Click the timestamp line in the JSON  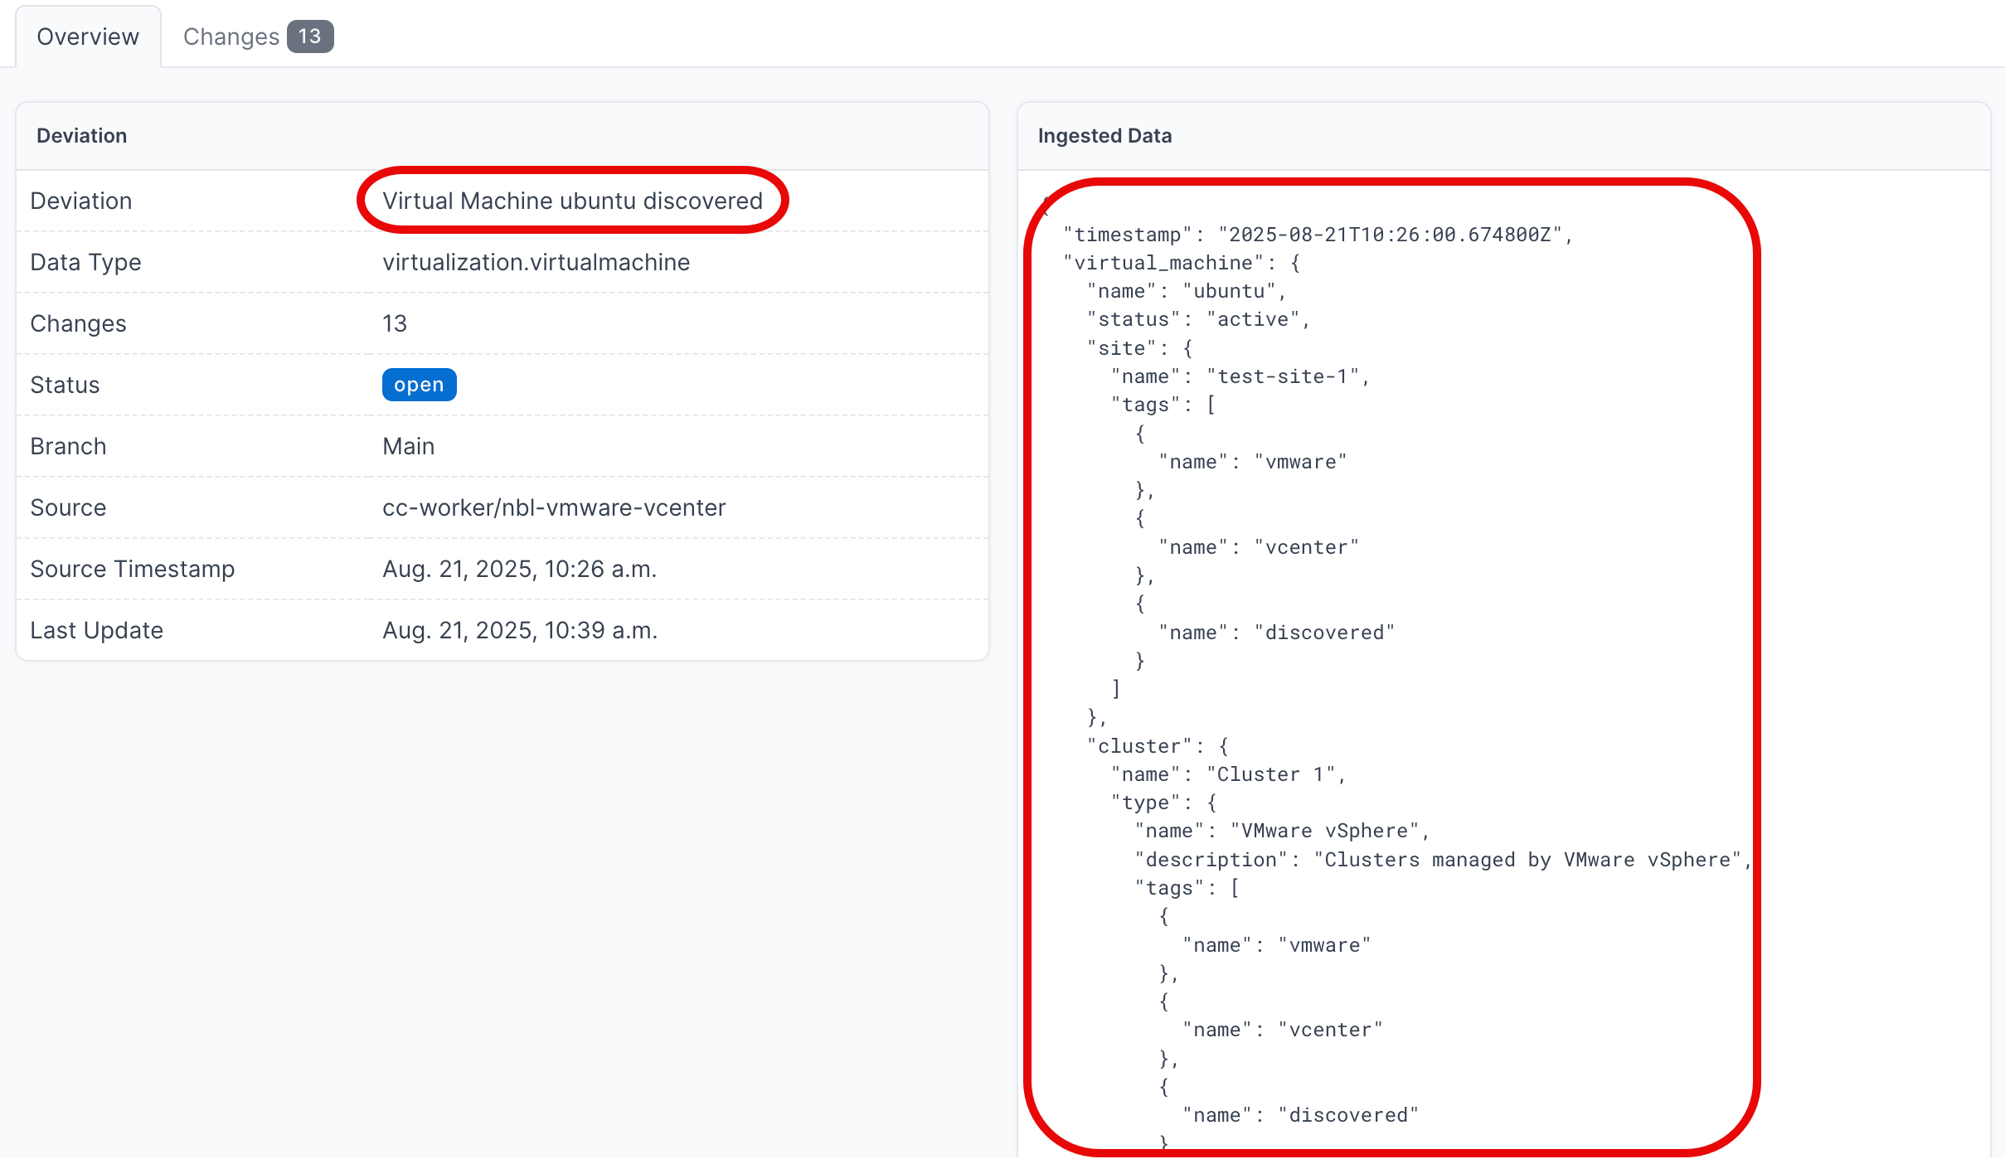point(1317,235)
